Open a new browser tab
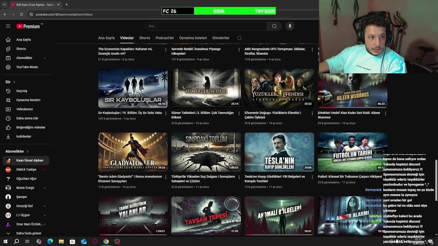The height and width of the screenshot is (246, 438). pos(66,4)
